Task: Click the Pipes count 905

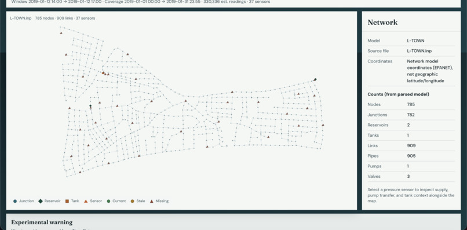Action: point(411,156)
